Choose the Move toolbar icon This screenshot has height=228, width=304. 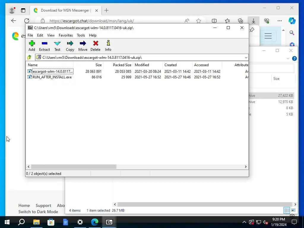(x=83, y=46)
